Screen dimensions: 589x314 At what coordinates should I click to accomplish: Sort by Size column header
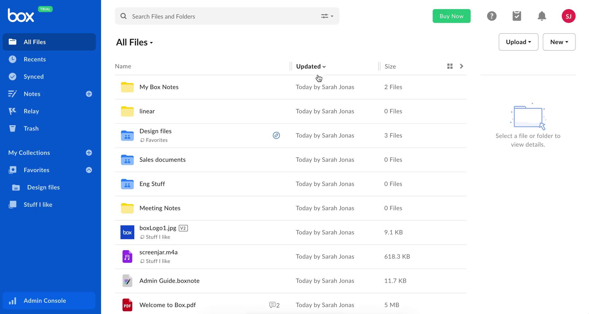click(x=390, y=66)
